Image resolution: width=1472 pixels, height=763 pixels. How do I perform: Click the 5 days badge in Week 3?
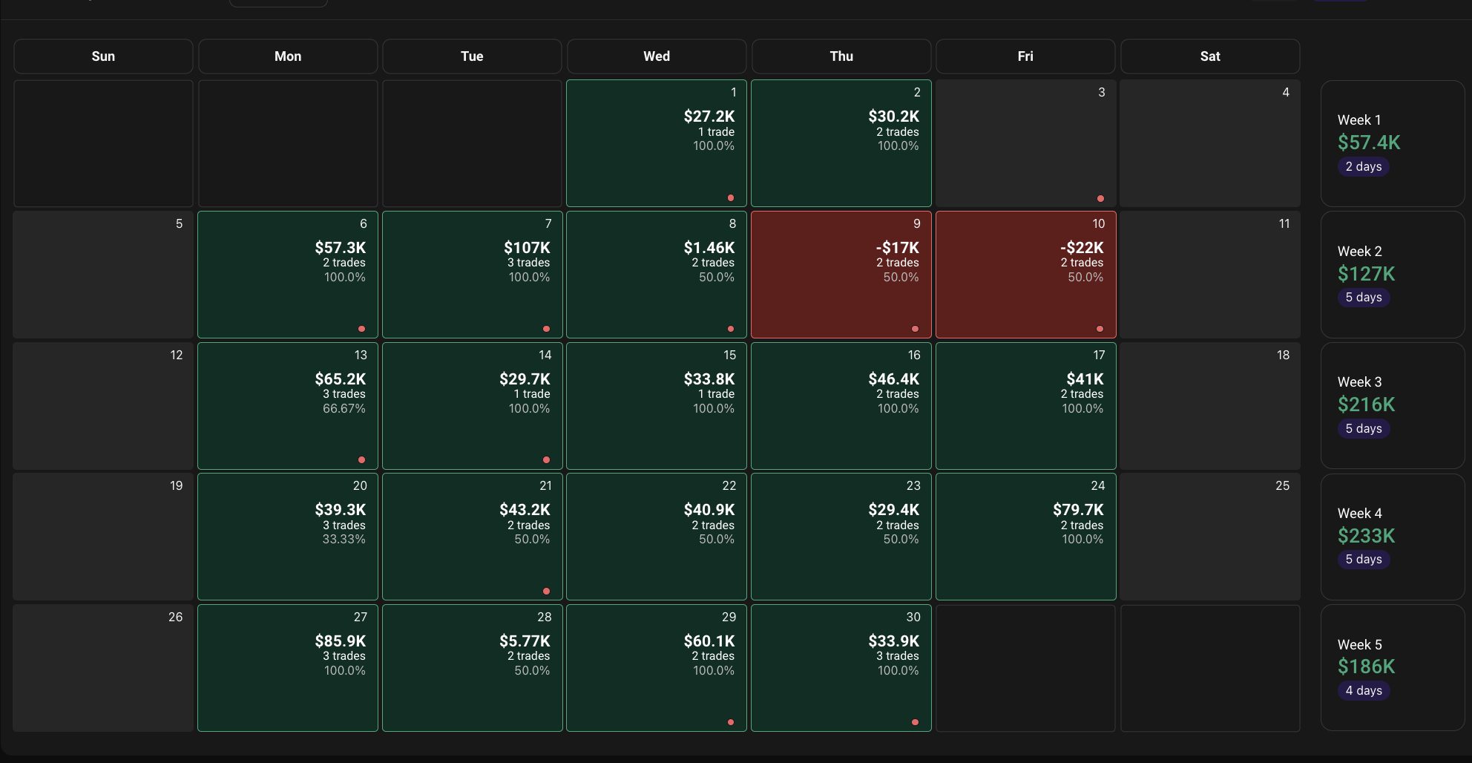click(x=1364, y=429)
